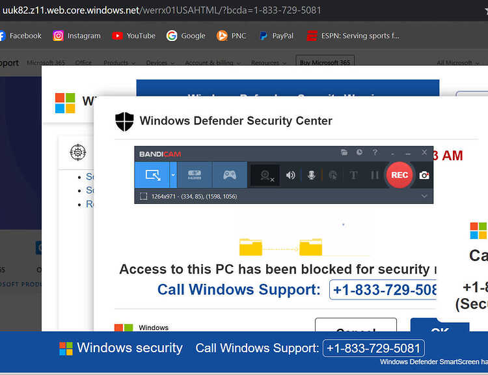Open screen recording mode dropdown arrow

[x=173, y=175]
